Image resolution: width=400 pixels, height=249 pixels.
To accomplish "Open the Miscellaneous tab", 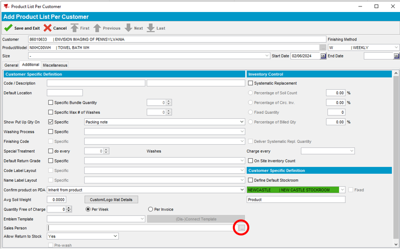I will coord(55,65).
